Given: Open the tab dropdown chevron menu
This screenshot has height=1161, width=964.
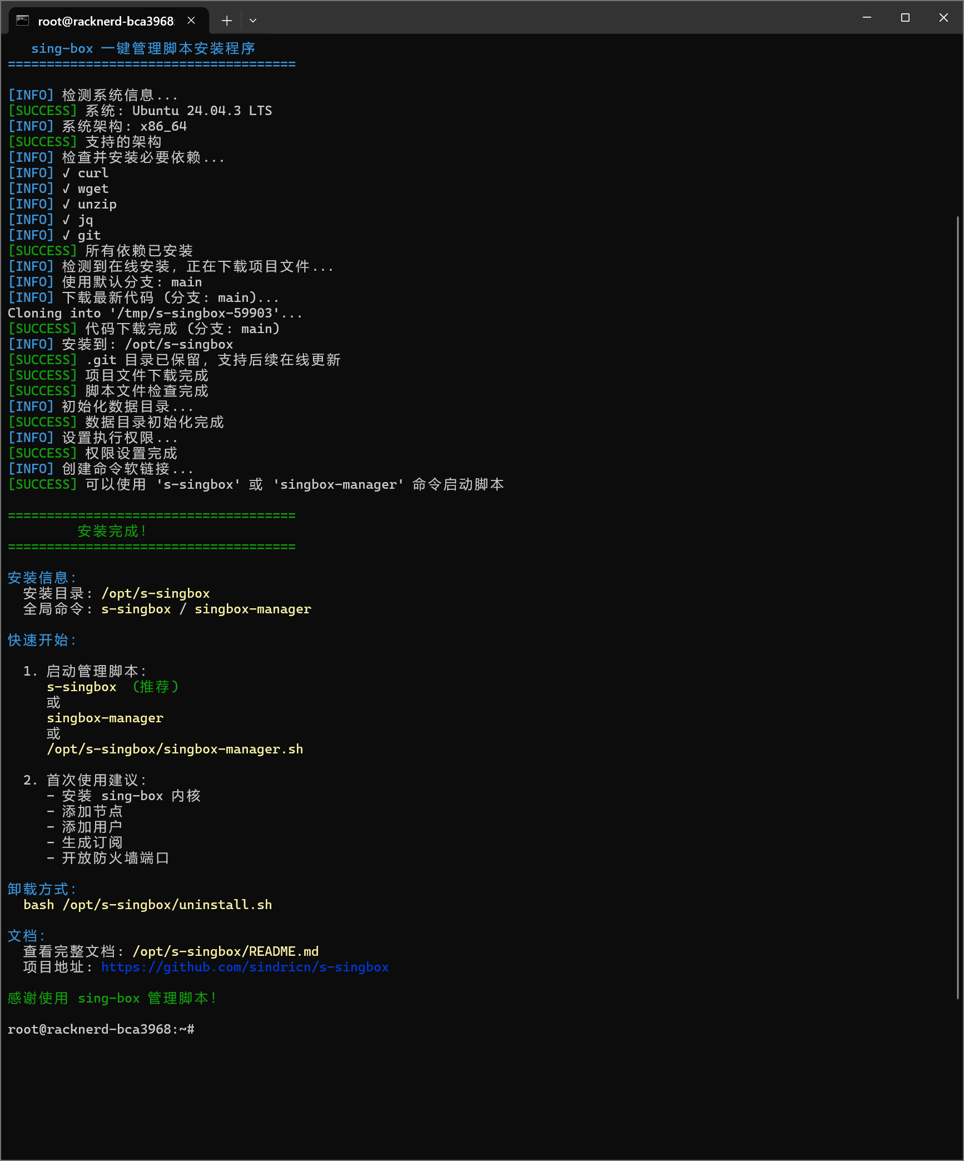Looking at the screenshot, I should (x=253, y=21).
